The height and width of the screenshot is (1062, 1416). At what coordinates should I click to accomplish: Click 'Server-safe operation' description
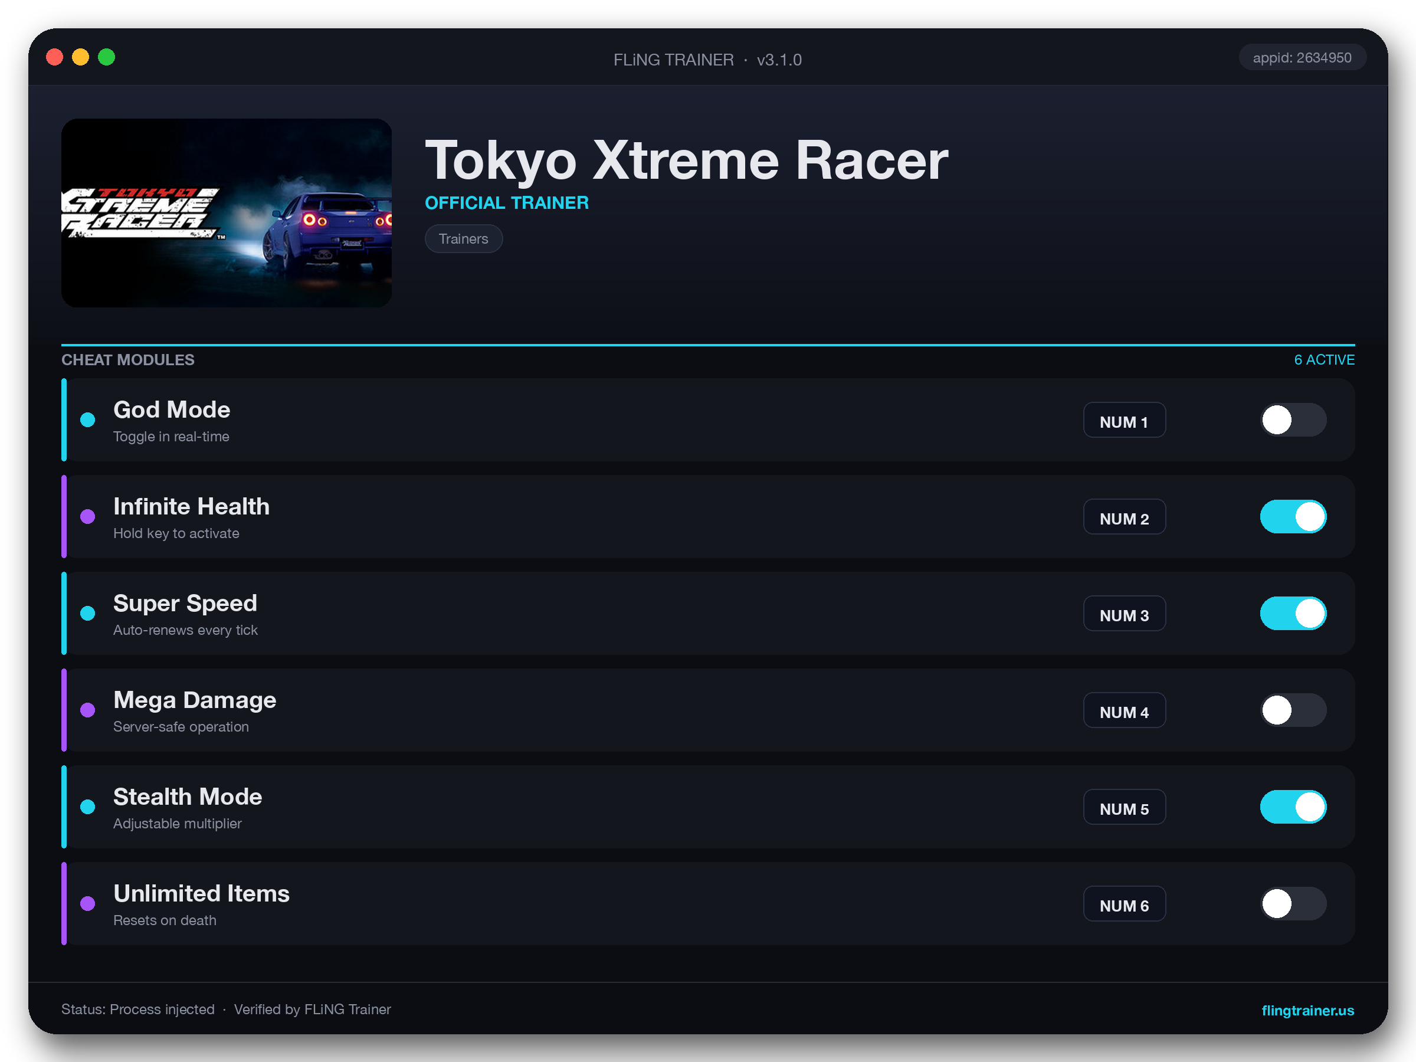point(181,726)
